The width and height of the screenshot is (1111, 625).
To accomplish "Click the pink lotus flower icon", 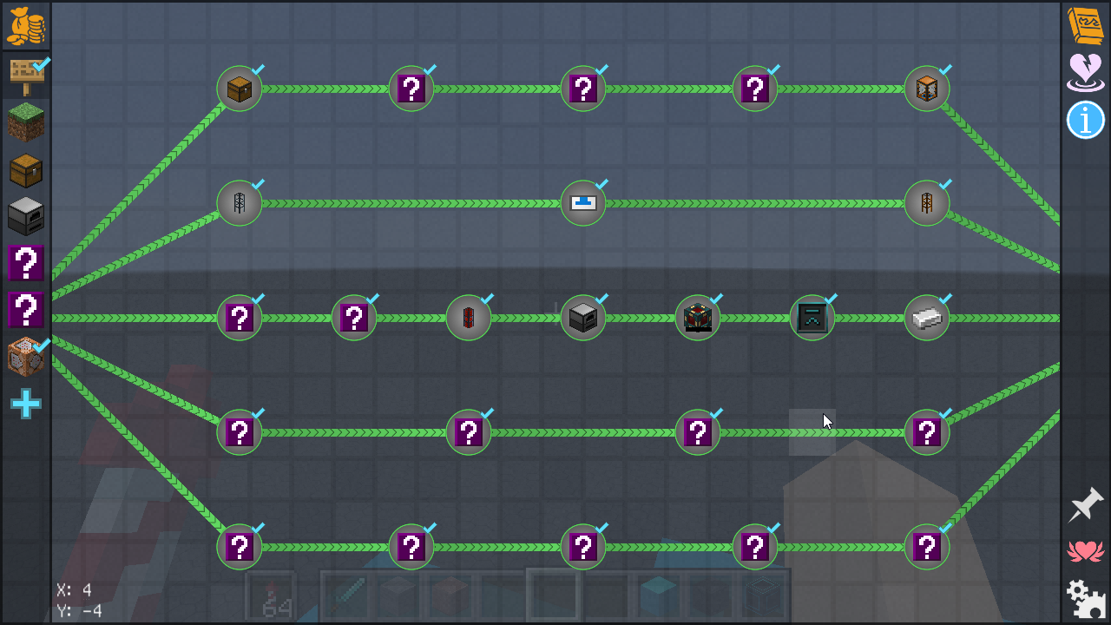I will pos(1085,552).
